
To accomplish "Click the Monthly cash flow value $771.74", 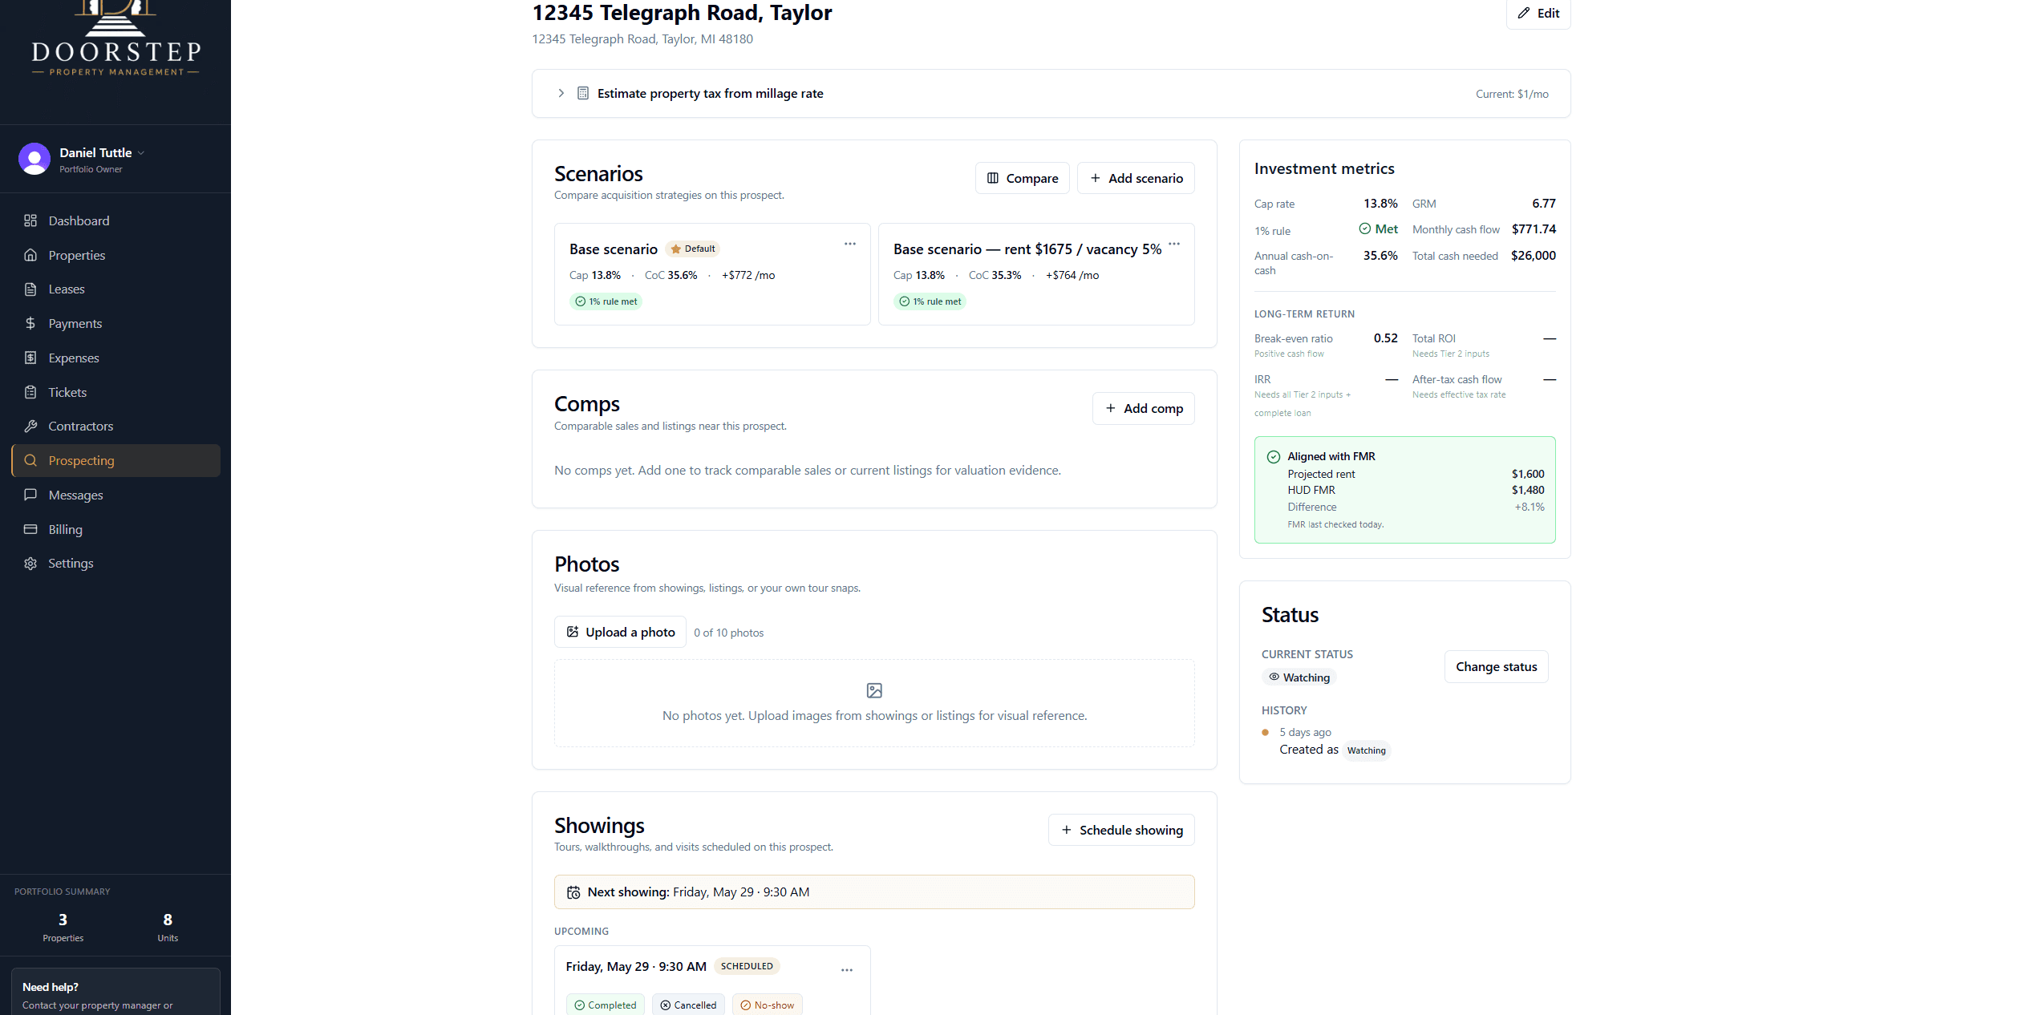I will pos(1534,229).
